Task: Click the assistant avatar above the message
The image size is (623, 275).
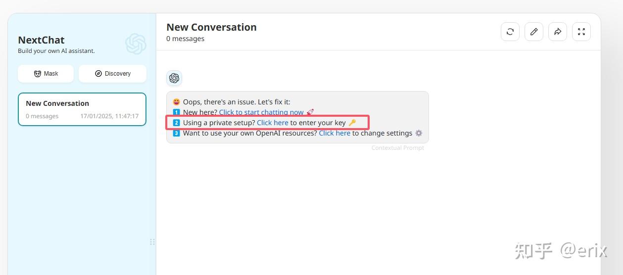Action: tap(174, 78)
